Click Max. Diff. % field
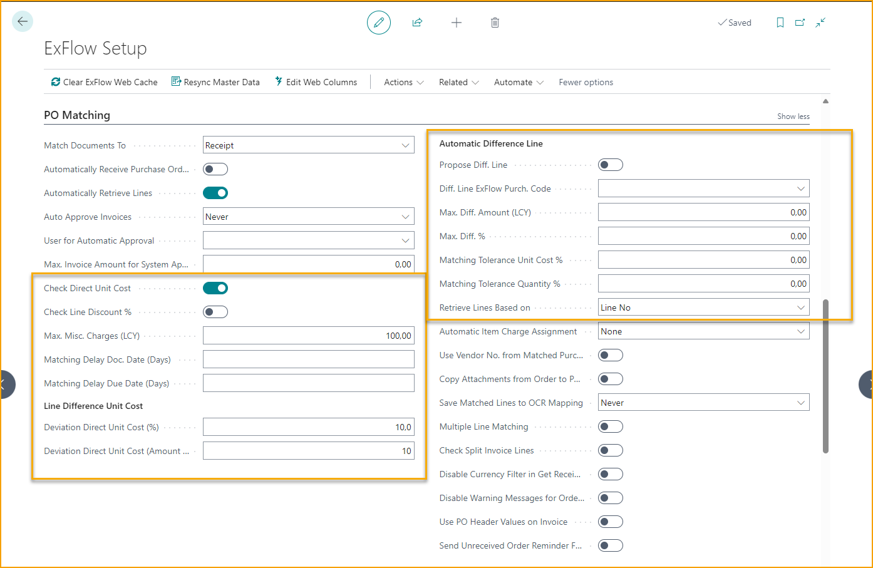The image size is (873, 568). (x=704, y=236)
